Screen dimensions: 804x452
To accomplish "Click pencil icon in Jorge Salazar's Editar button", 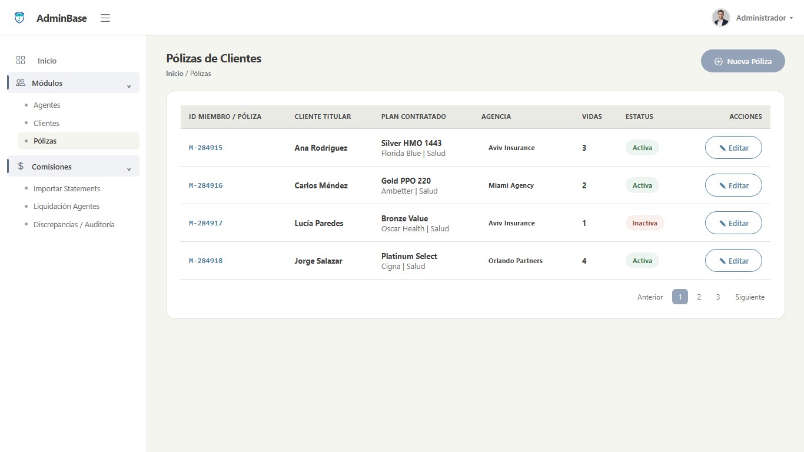I will tap(722, 261).
